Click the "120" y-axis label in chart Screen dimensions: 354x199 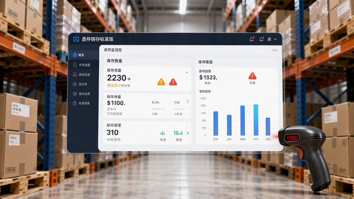pyautogui.click(x=203, y=128)
